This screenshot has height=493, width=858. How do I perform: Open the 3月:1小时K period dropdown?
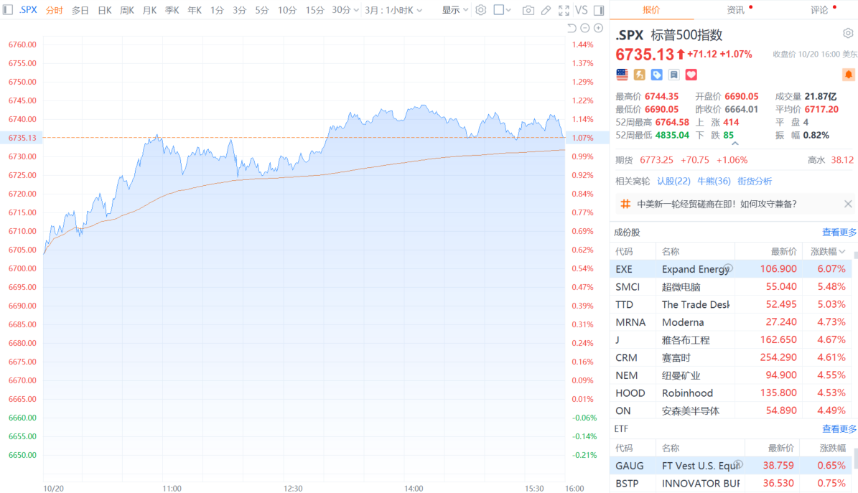[x=393, y=10]
